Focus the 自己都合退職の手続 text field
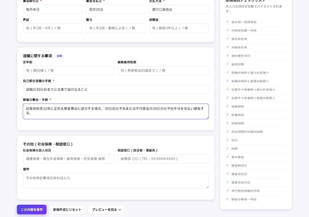The height and width of the screenshot is (217, 309). [x=116, y=89]
